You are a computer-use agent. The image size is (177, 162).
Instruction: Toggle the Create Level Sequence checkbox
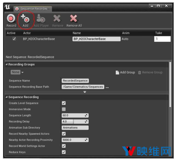(64, 103)
